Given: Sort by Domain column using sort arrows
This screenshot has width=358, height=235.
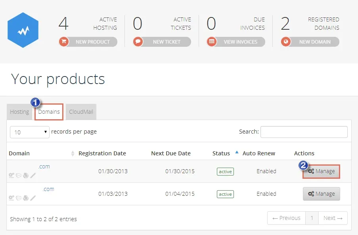Looking at the screenshot, I should pos(73,153).
